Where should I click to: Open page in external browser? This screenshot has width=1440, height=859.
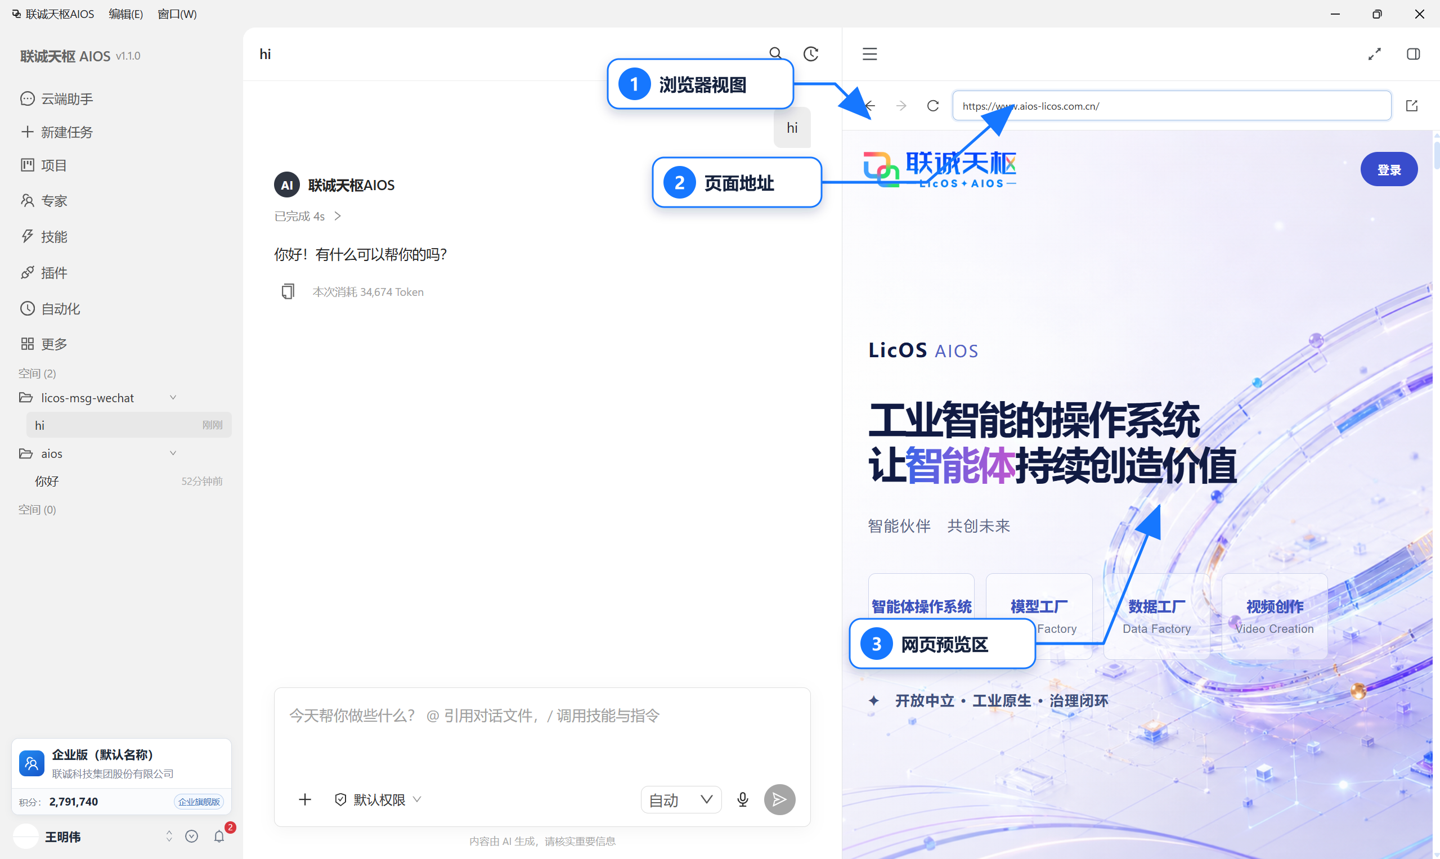tap(1412, 106)
